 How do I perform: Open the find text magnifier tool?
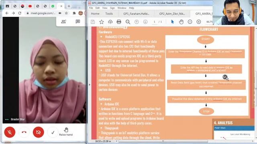point(128,22)
